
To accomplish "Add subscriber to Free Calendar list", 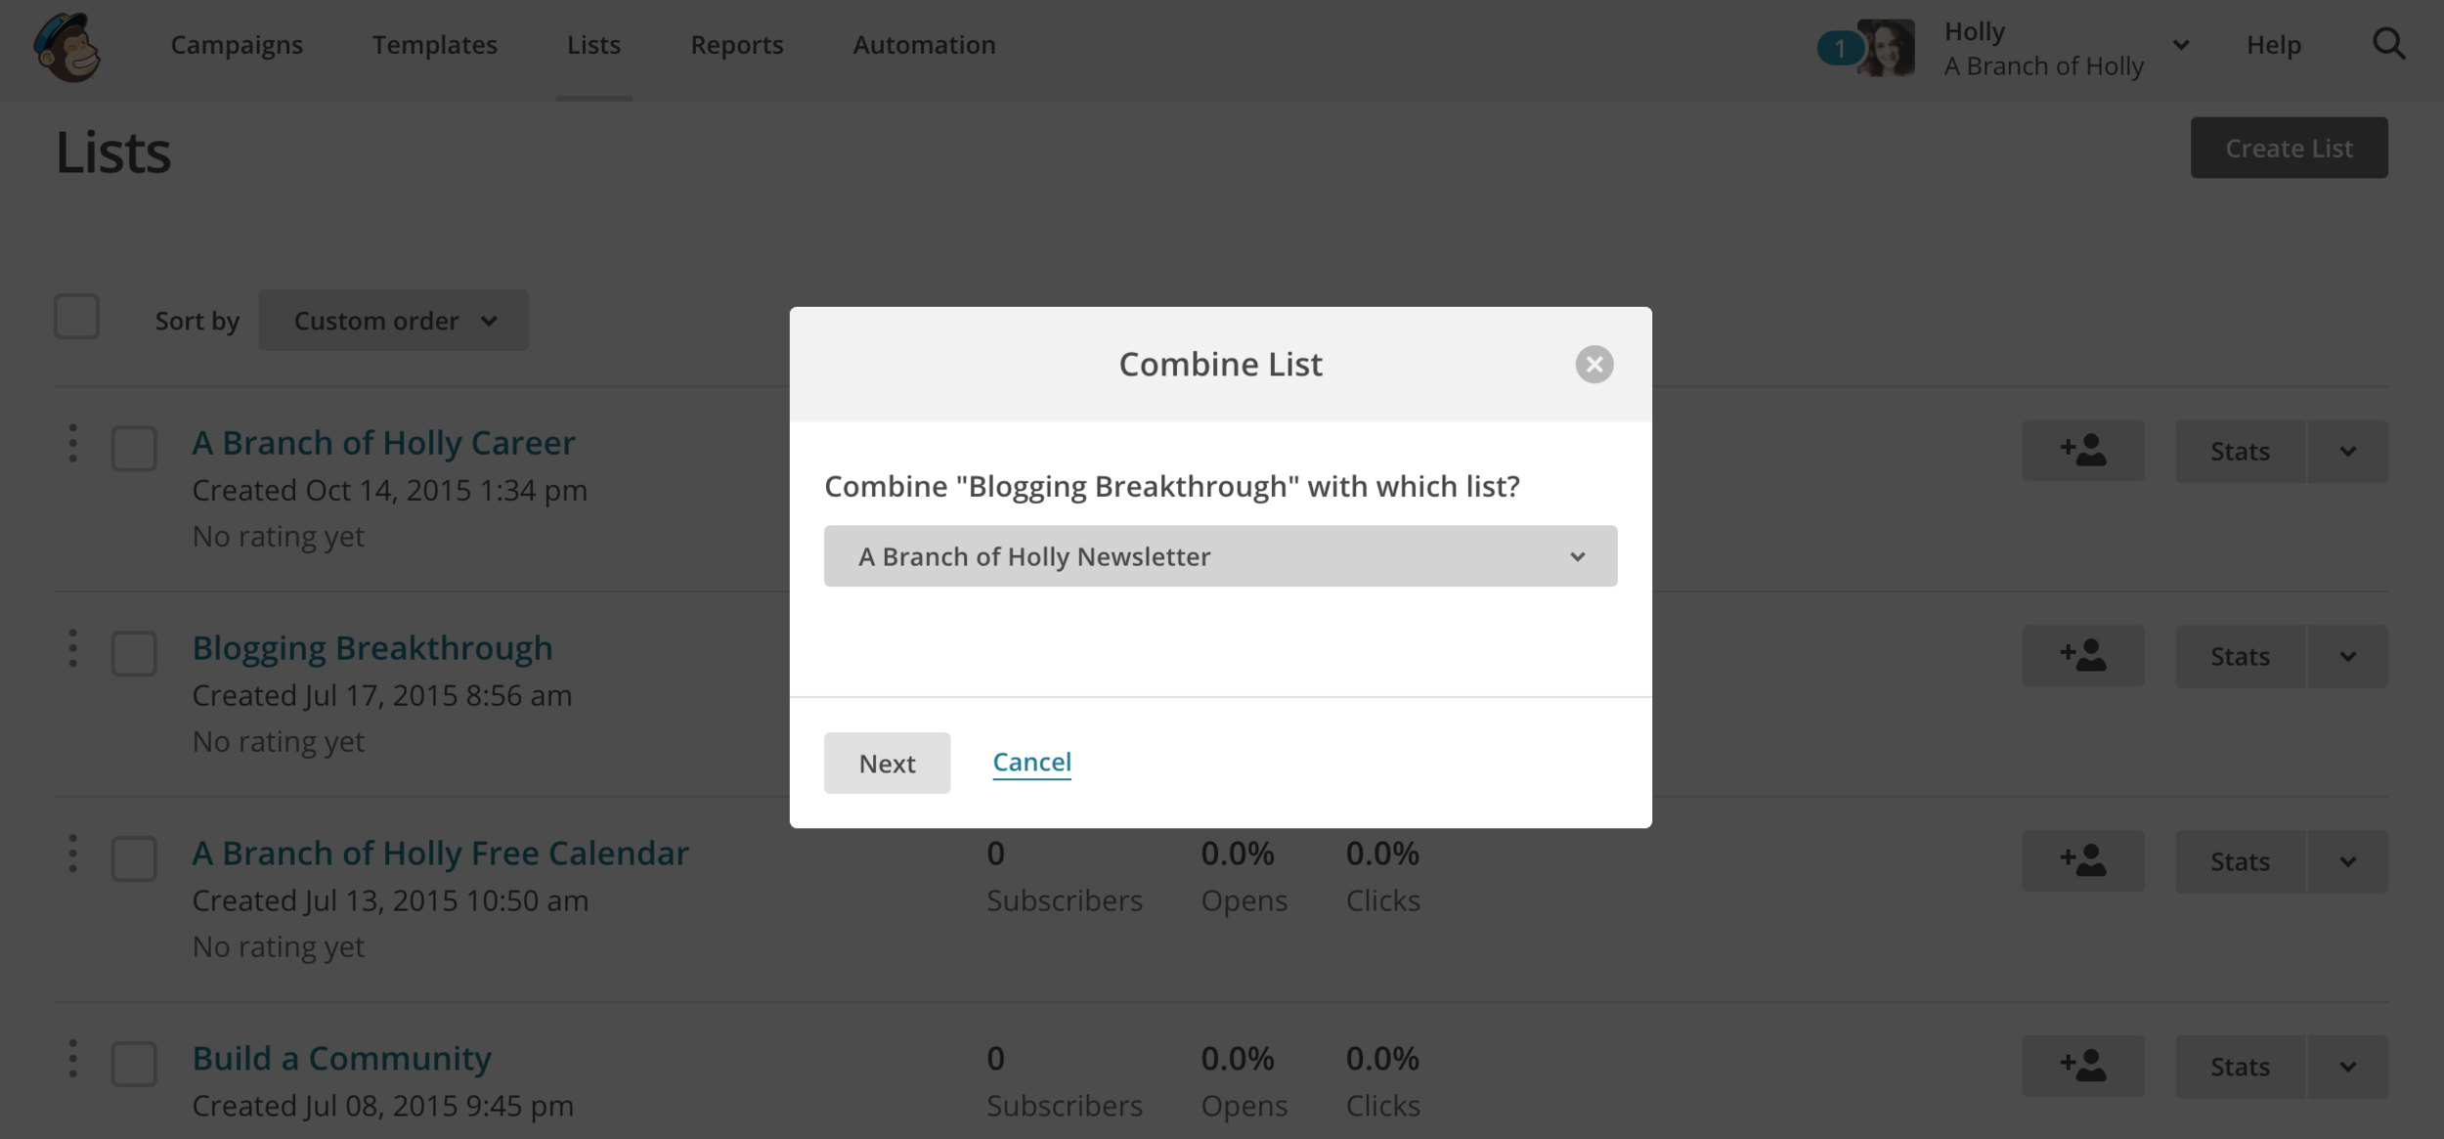I will (x=2082, y=861).
